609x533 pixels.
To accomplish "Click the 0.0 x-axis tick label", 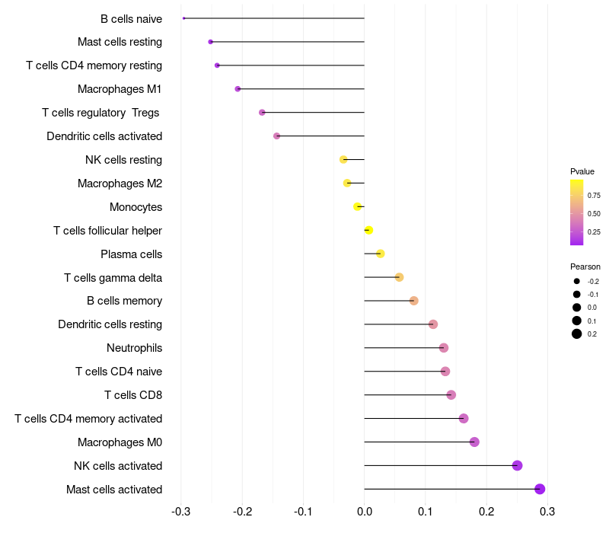I will coord(365,511).
